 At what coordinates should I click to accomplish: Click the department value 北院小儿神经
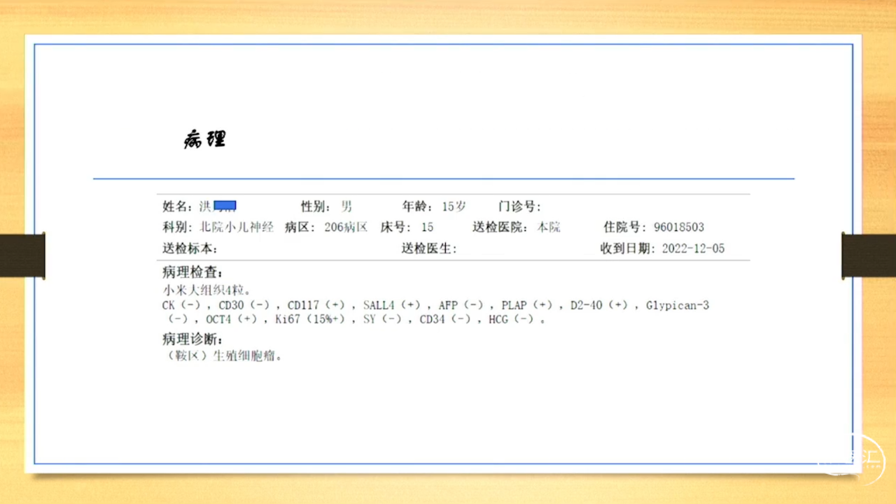(237, 227)
